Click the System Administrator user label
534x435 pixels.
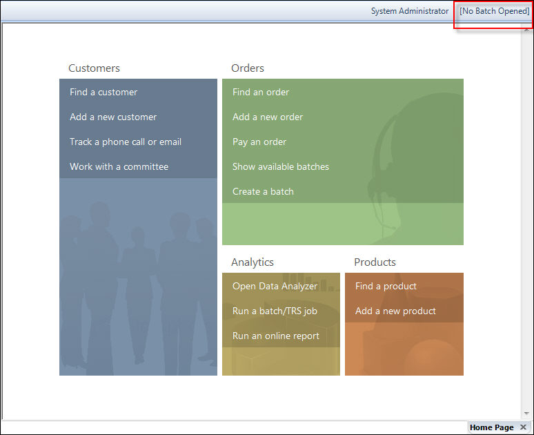coord(410,11)
